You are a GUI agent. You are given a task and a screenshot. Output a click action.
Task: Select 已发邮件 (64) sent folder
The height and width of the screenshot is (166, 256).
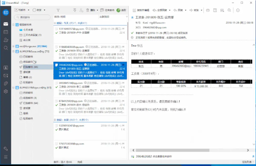pos(29,103)
